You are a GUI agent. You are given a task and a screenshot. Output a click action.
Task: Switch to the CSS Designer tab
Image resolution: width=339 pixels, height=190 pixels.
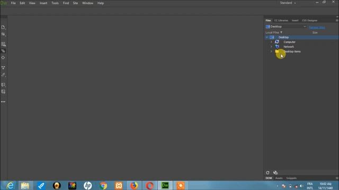(309, 21)
